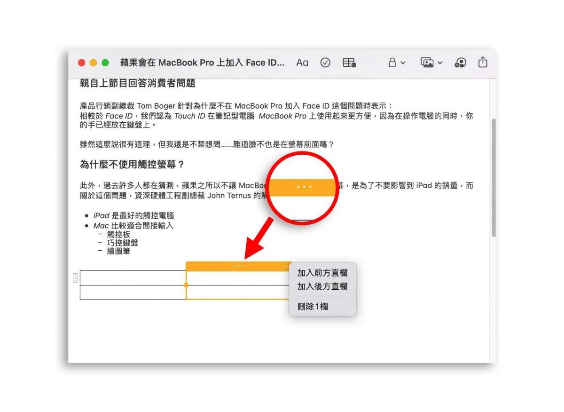Click the yellow minimize window button
This screenshot has height=412, width=564.
point(93,63)
